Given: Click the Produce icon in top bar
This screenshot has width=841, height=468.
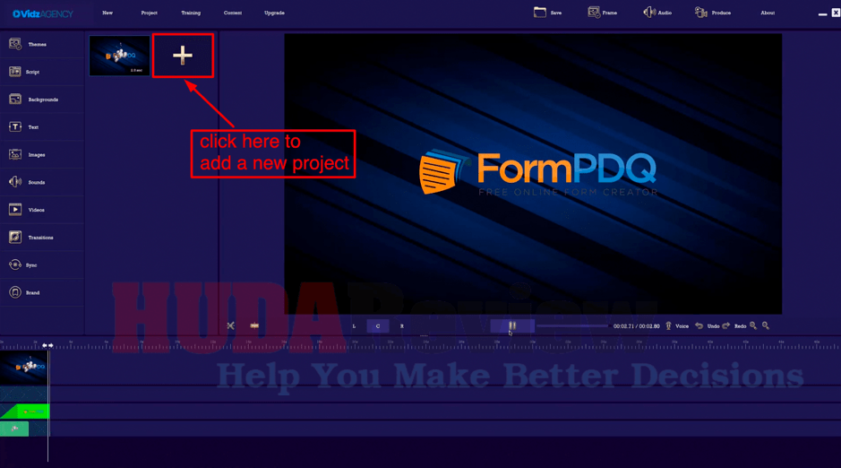Looking at the screenshot, I should click(x=701, y=13).
